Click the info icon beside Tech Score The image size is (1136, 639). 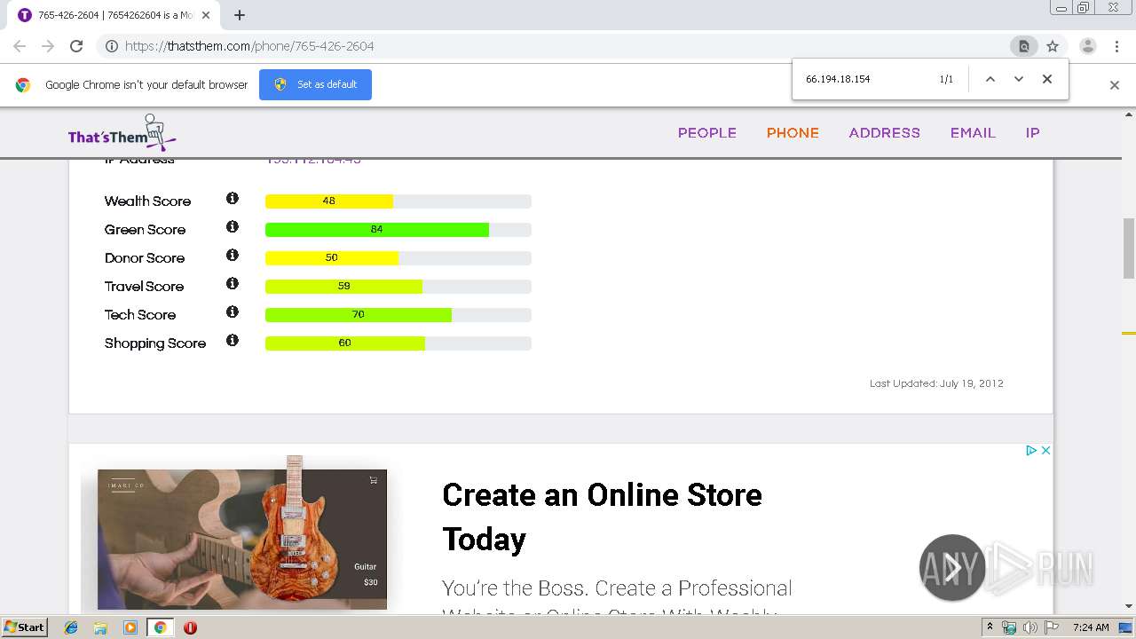click(x=233, y=312)
